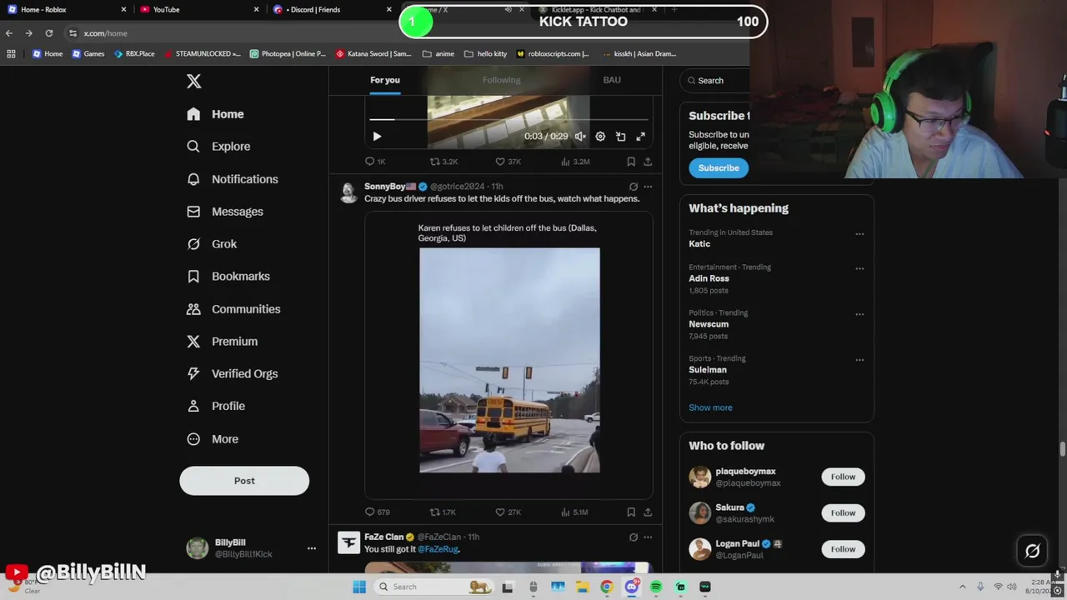The image size is (1067, 600).
Task: Click the X Search field
Action: (715, 81)
